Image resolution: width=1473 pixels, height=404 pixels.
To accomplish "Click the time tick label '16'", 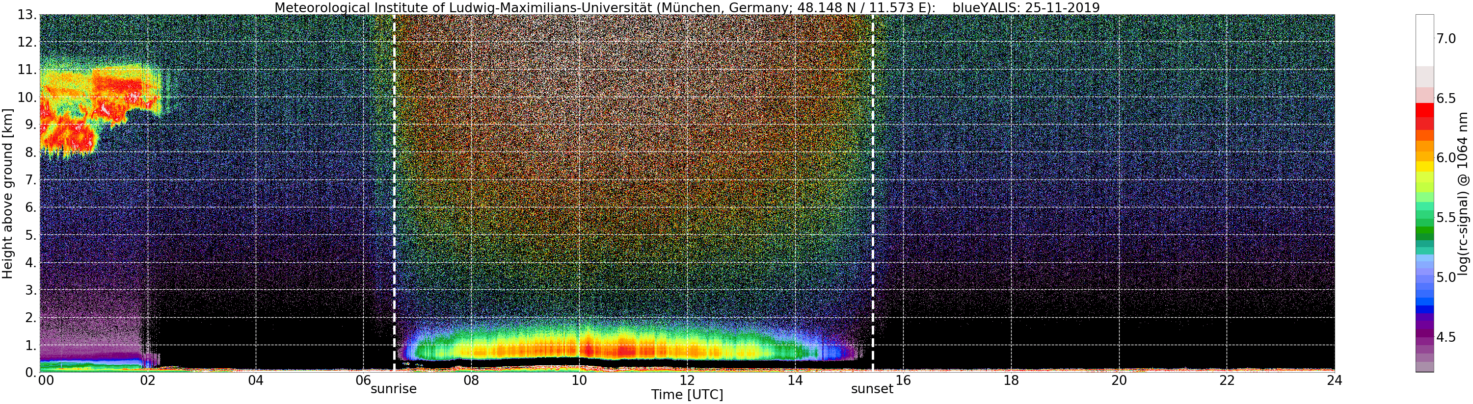I will (x=903, y=380).
